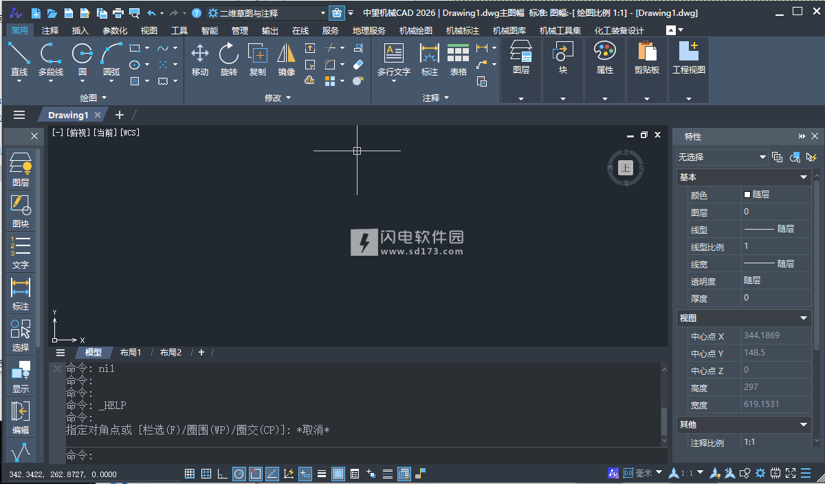Image resolution: width=825 pixels, height=484 pixels.
Task: Activate the 移动 (Move) tool
Action: [200, 59]
